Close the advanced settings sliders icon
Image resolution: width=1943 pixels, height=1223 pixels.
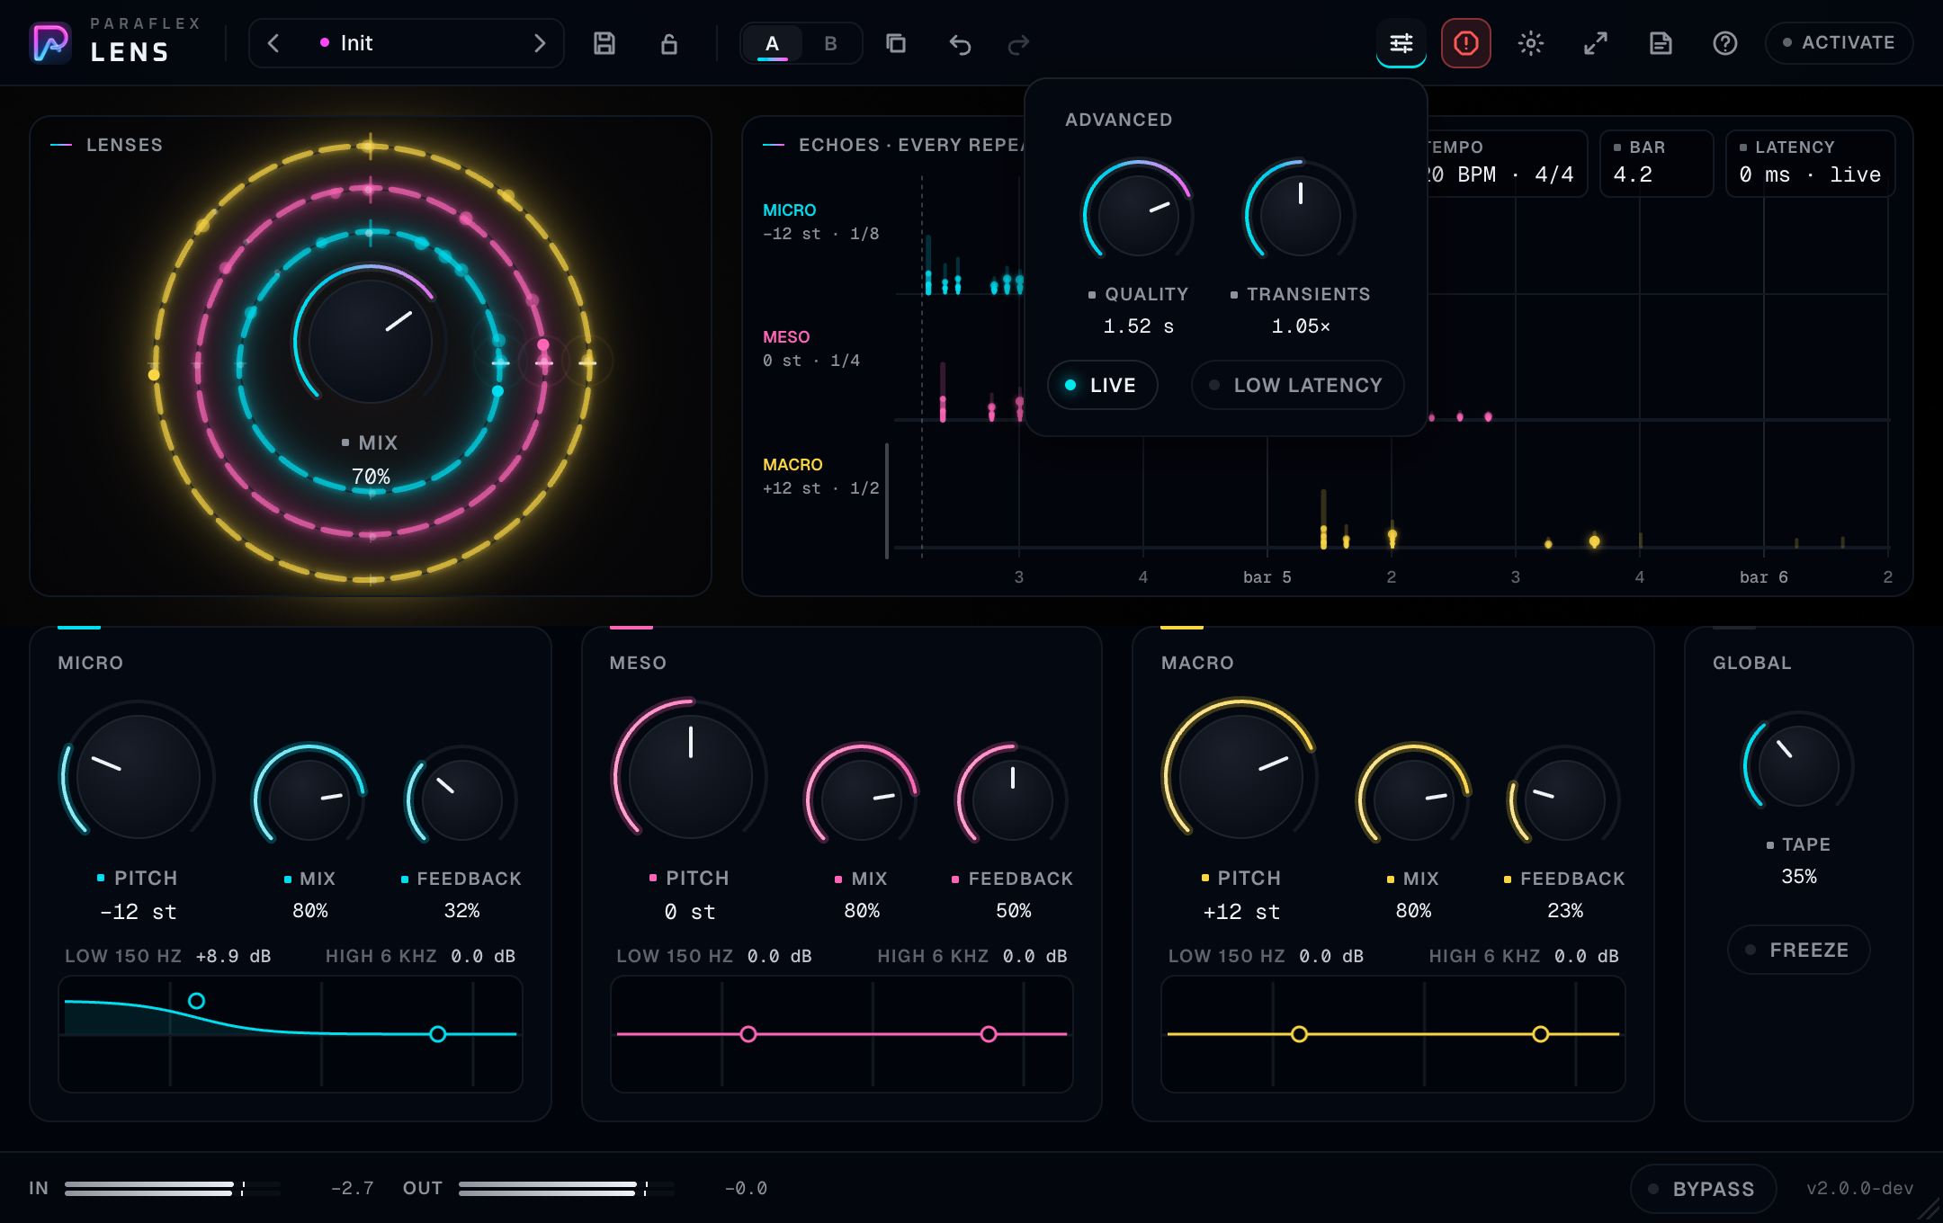pyautogui.click(x=1401, y=43)
